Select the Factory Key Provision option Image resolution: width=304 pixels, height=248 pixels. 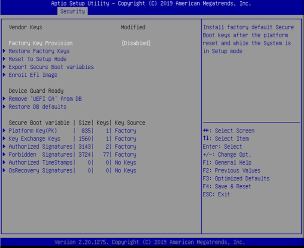pyautogui.click(x=40, y=43)
